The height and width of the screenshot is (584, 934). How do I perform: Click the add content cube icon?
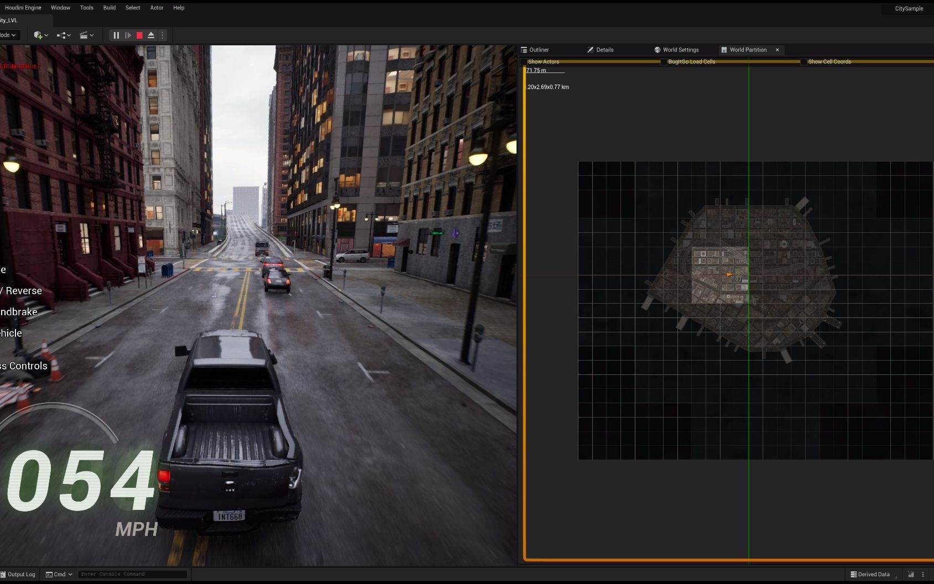point(38,35)
